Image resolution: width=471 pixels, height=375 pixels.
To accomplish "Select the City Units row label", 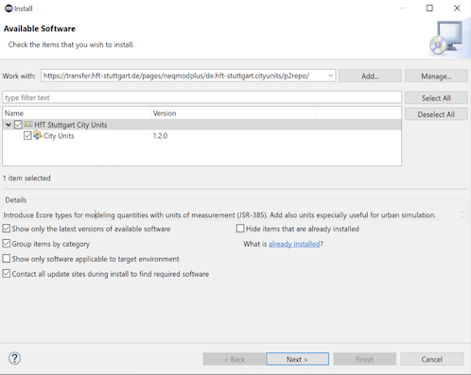I will (59, 136).
